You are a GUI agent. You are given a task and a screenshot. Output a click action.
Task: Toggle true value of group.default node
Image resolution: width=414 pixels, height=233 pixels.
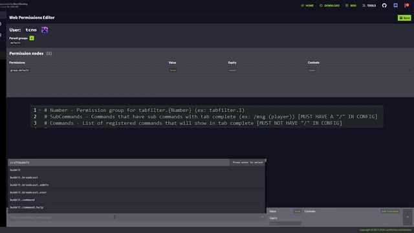[x=173, y=71]
